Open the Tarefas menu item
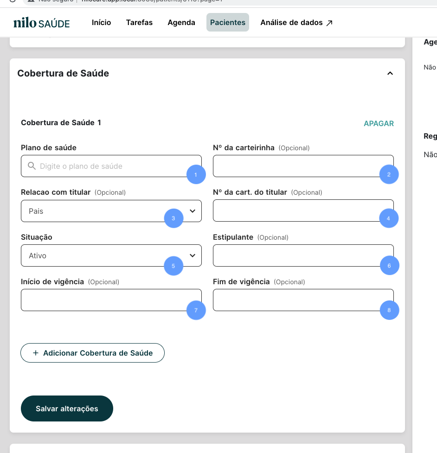This screenshot has width=437, height=453. pos(139,22)
